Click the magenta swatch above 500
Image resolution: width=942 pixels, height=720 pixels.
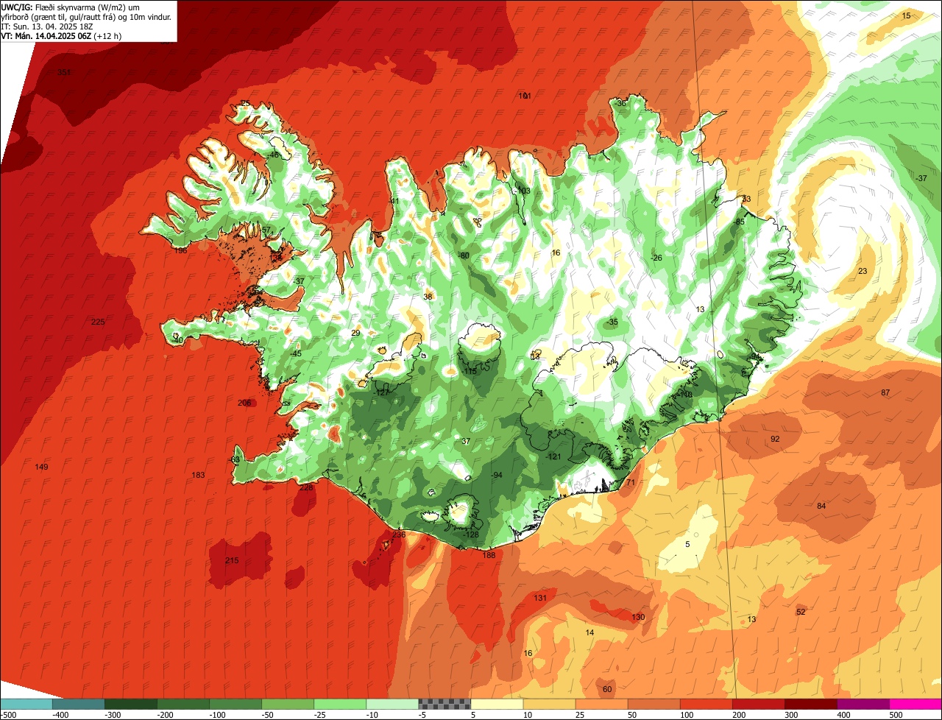tap(916, 704)
